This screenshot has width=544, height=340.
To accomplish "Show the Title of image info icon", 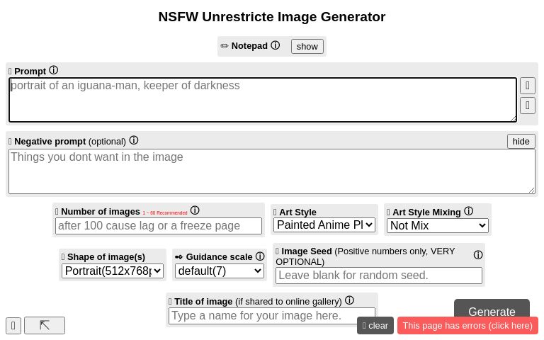I will [x=349, y=300].
